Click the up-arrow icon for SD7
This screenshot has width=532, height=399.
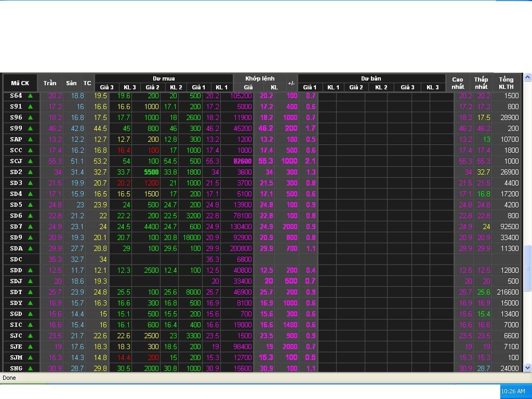[x=30, y=227]
